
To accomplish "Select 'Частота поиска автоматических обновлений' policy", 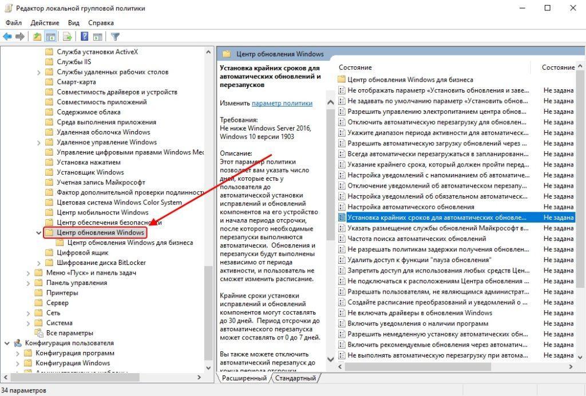I will tap(417, 239).
